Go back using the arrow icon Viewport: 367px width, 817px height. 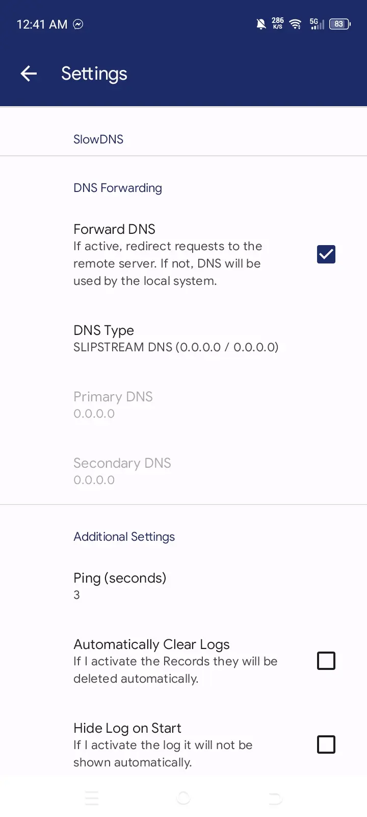point(29,74)
